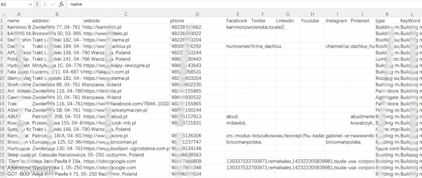Screen dimensions: 422x178
Task: Click the 'abudmarke' Pinterest cell
Action: pyautogui.click(x=362, y=116)
